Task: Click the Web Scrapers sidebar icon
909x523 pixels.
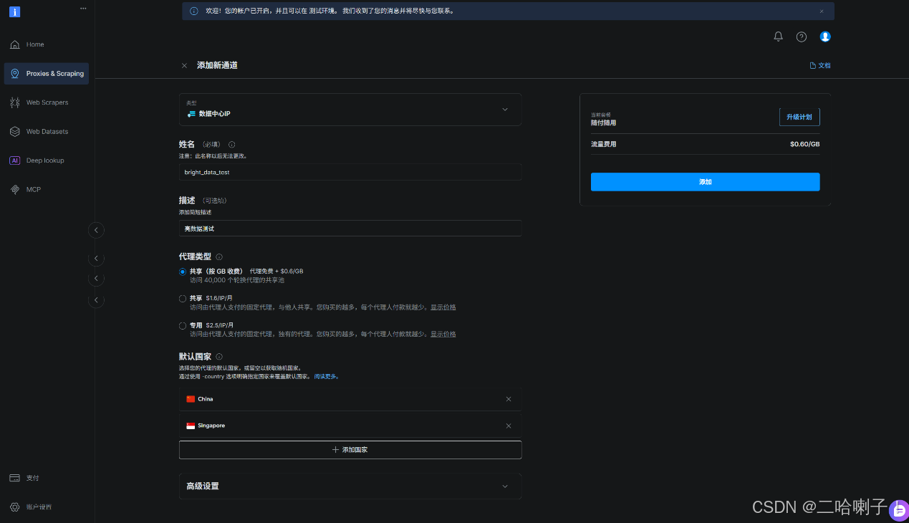Action: coord(14,102)
